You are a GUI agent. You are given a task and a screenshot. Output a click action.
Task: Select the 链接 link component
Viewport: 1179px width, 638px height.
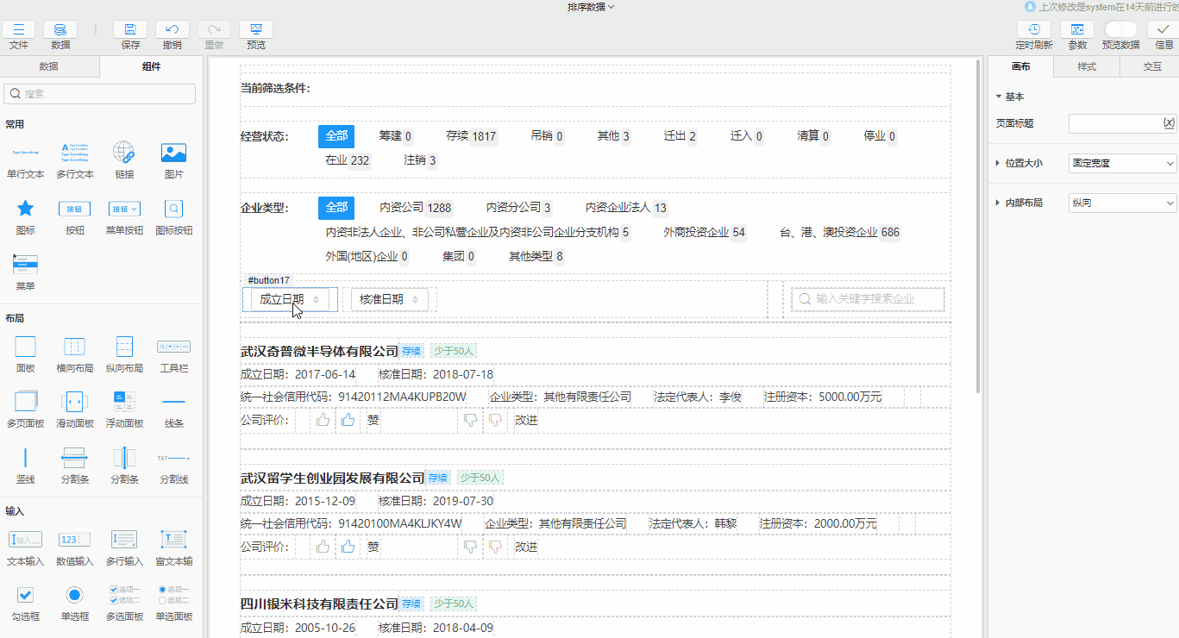123,160
